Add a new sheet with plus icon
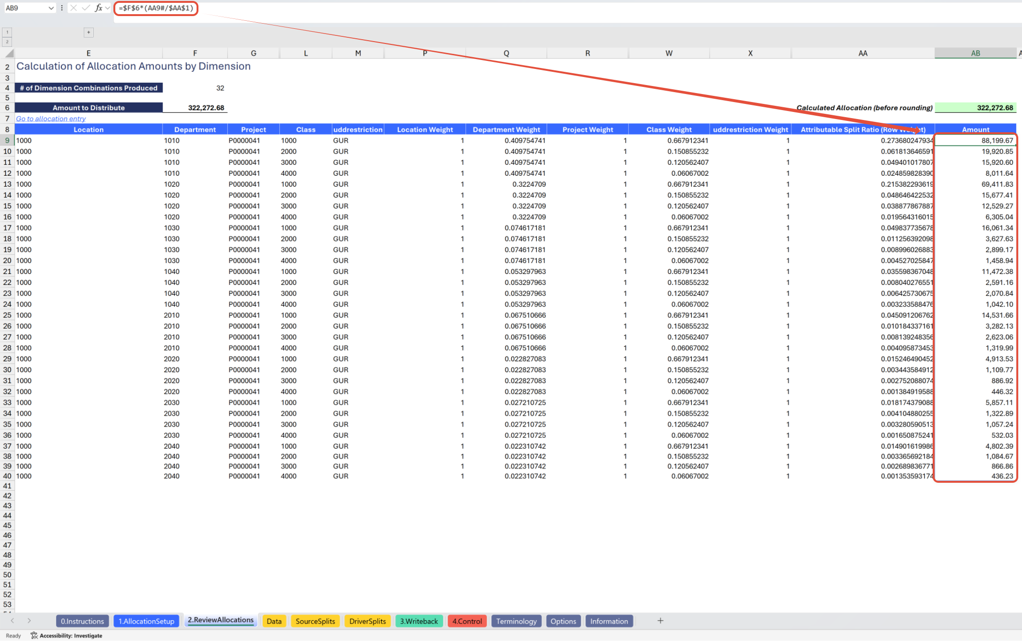Image resolution: width=1022 pixels, height=641 pixels. tap(660, 621)
